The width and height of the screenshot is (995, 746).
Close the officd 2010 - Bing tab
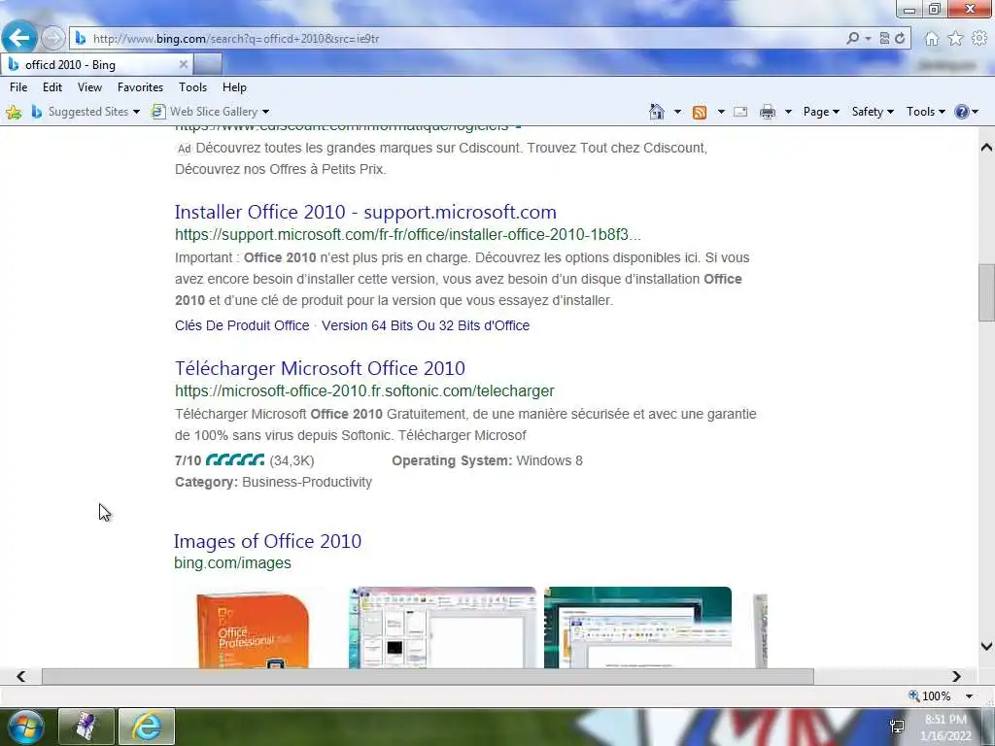click(183, 65)
